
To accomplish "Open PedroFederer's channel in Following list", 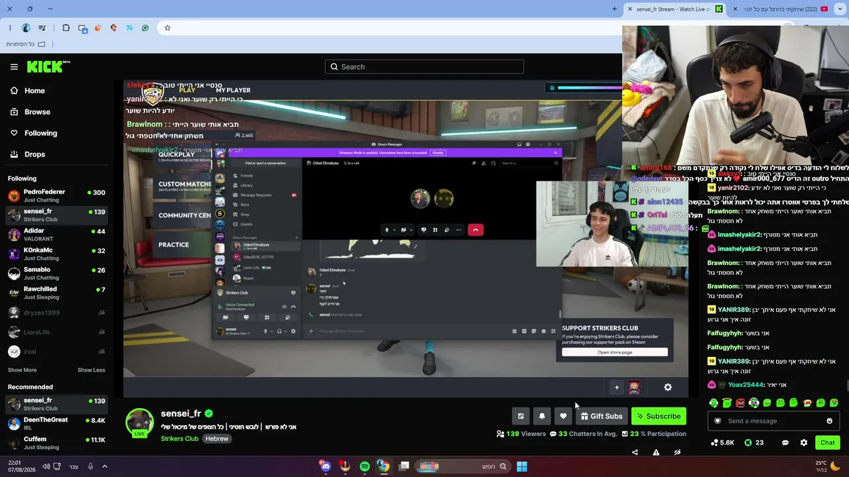I will [x=56, y=196].
